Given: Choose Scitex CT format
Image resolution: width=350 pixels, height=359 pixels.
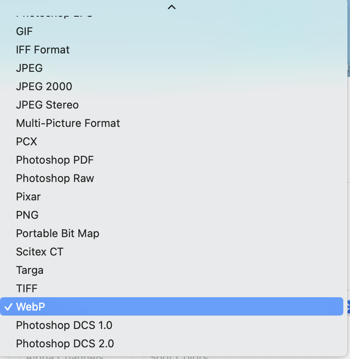Looking at the screenshot, I should point(40,252).
